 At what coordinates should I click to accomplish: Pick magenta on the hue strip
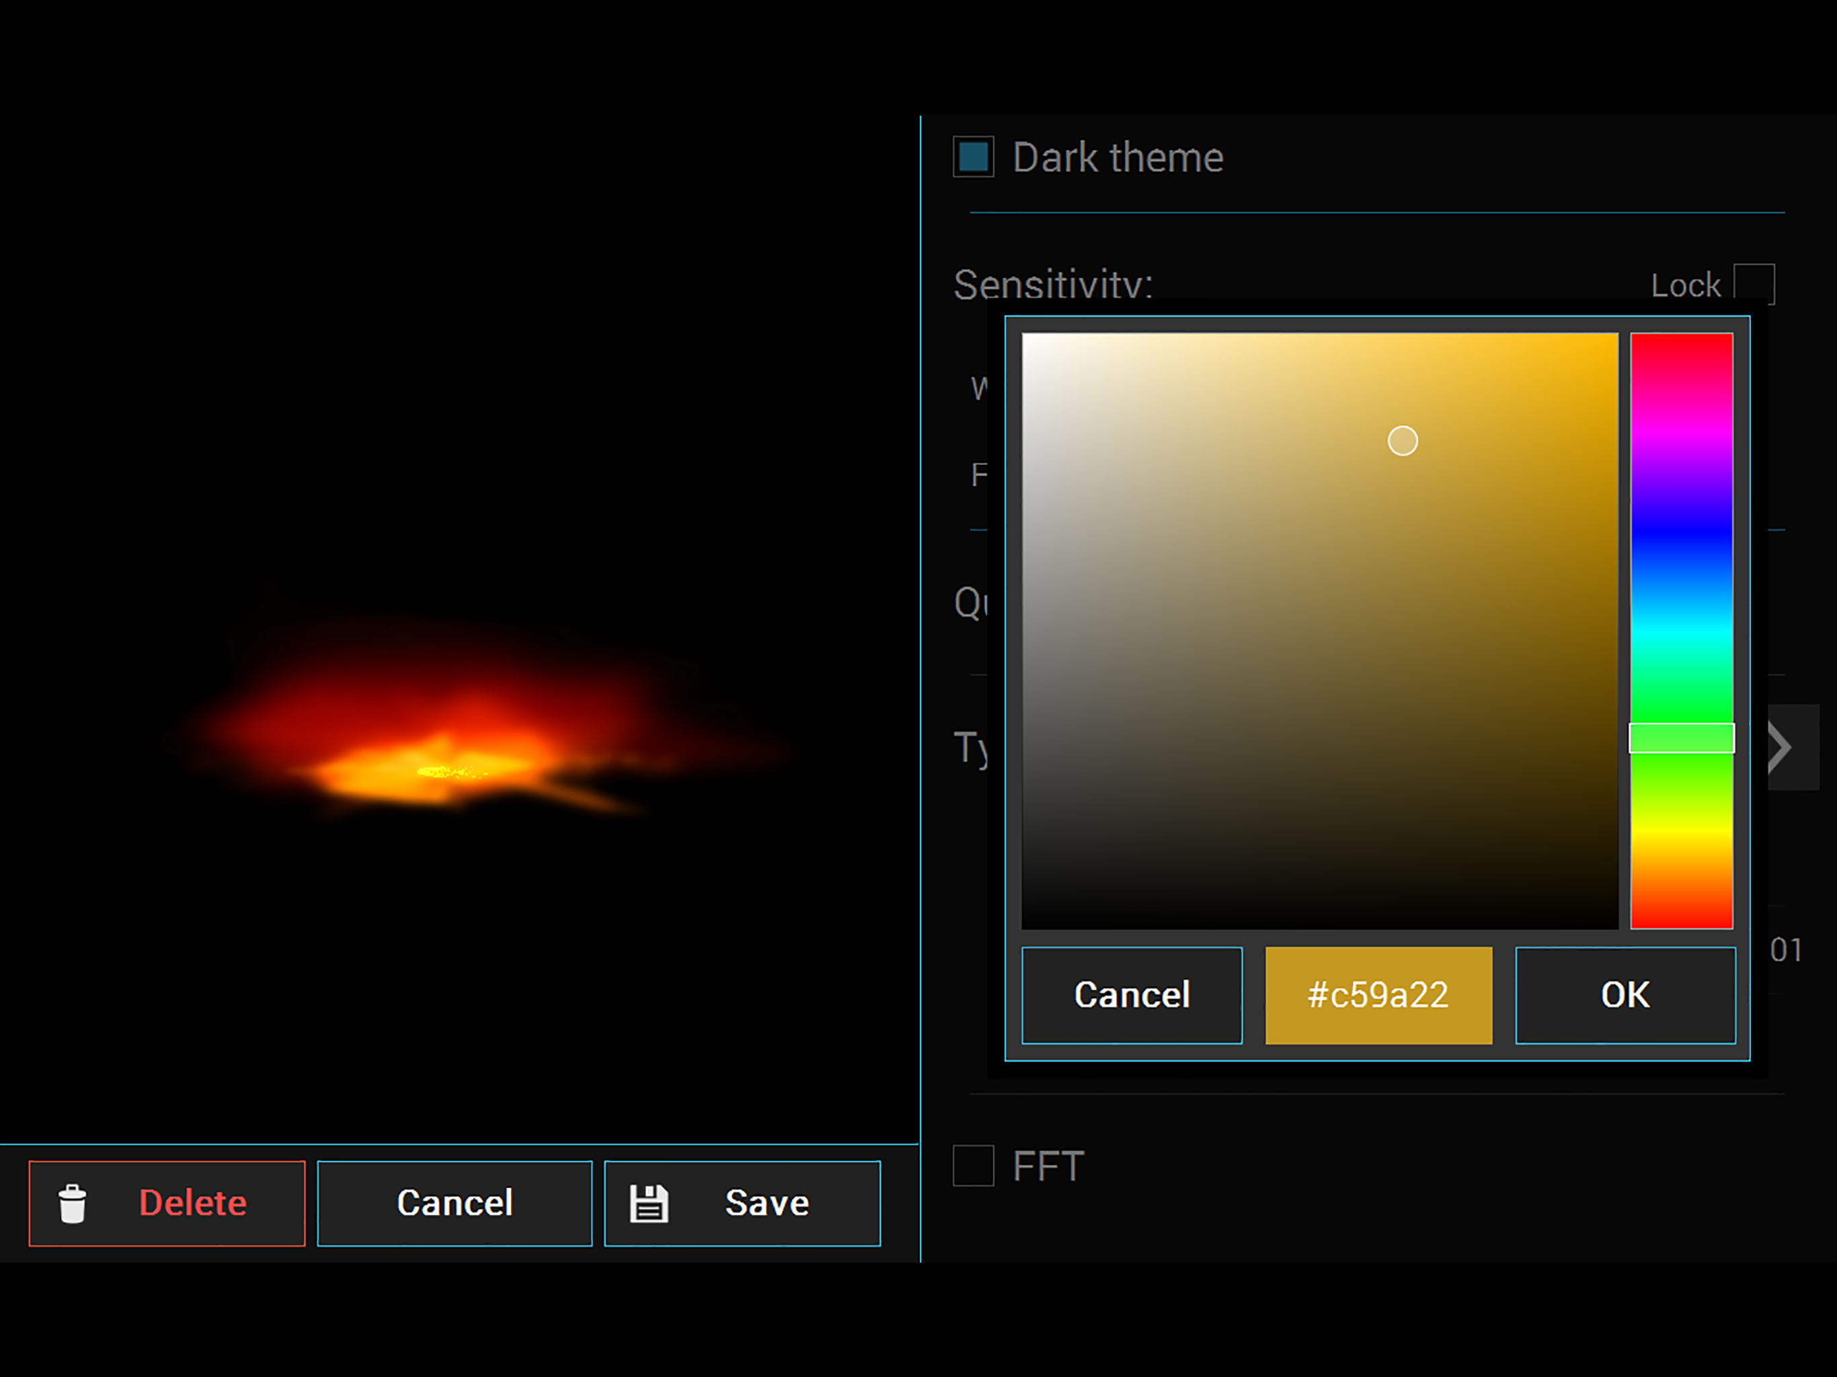tap(1682, 432)
